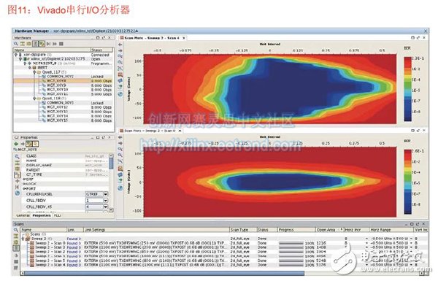Click magnifier icon in the Scans panel sidebar

(15, 230)
